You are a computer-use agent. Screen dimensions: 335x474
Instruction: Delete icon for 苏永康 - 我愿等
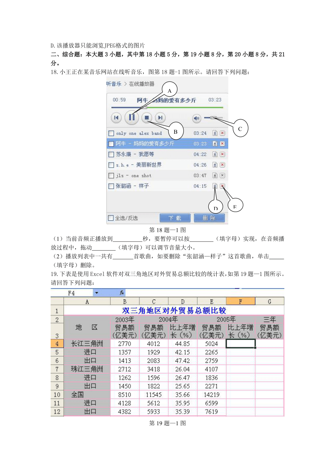point(222,154)
